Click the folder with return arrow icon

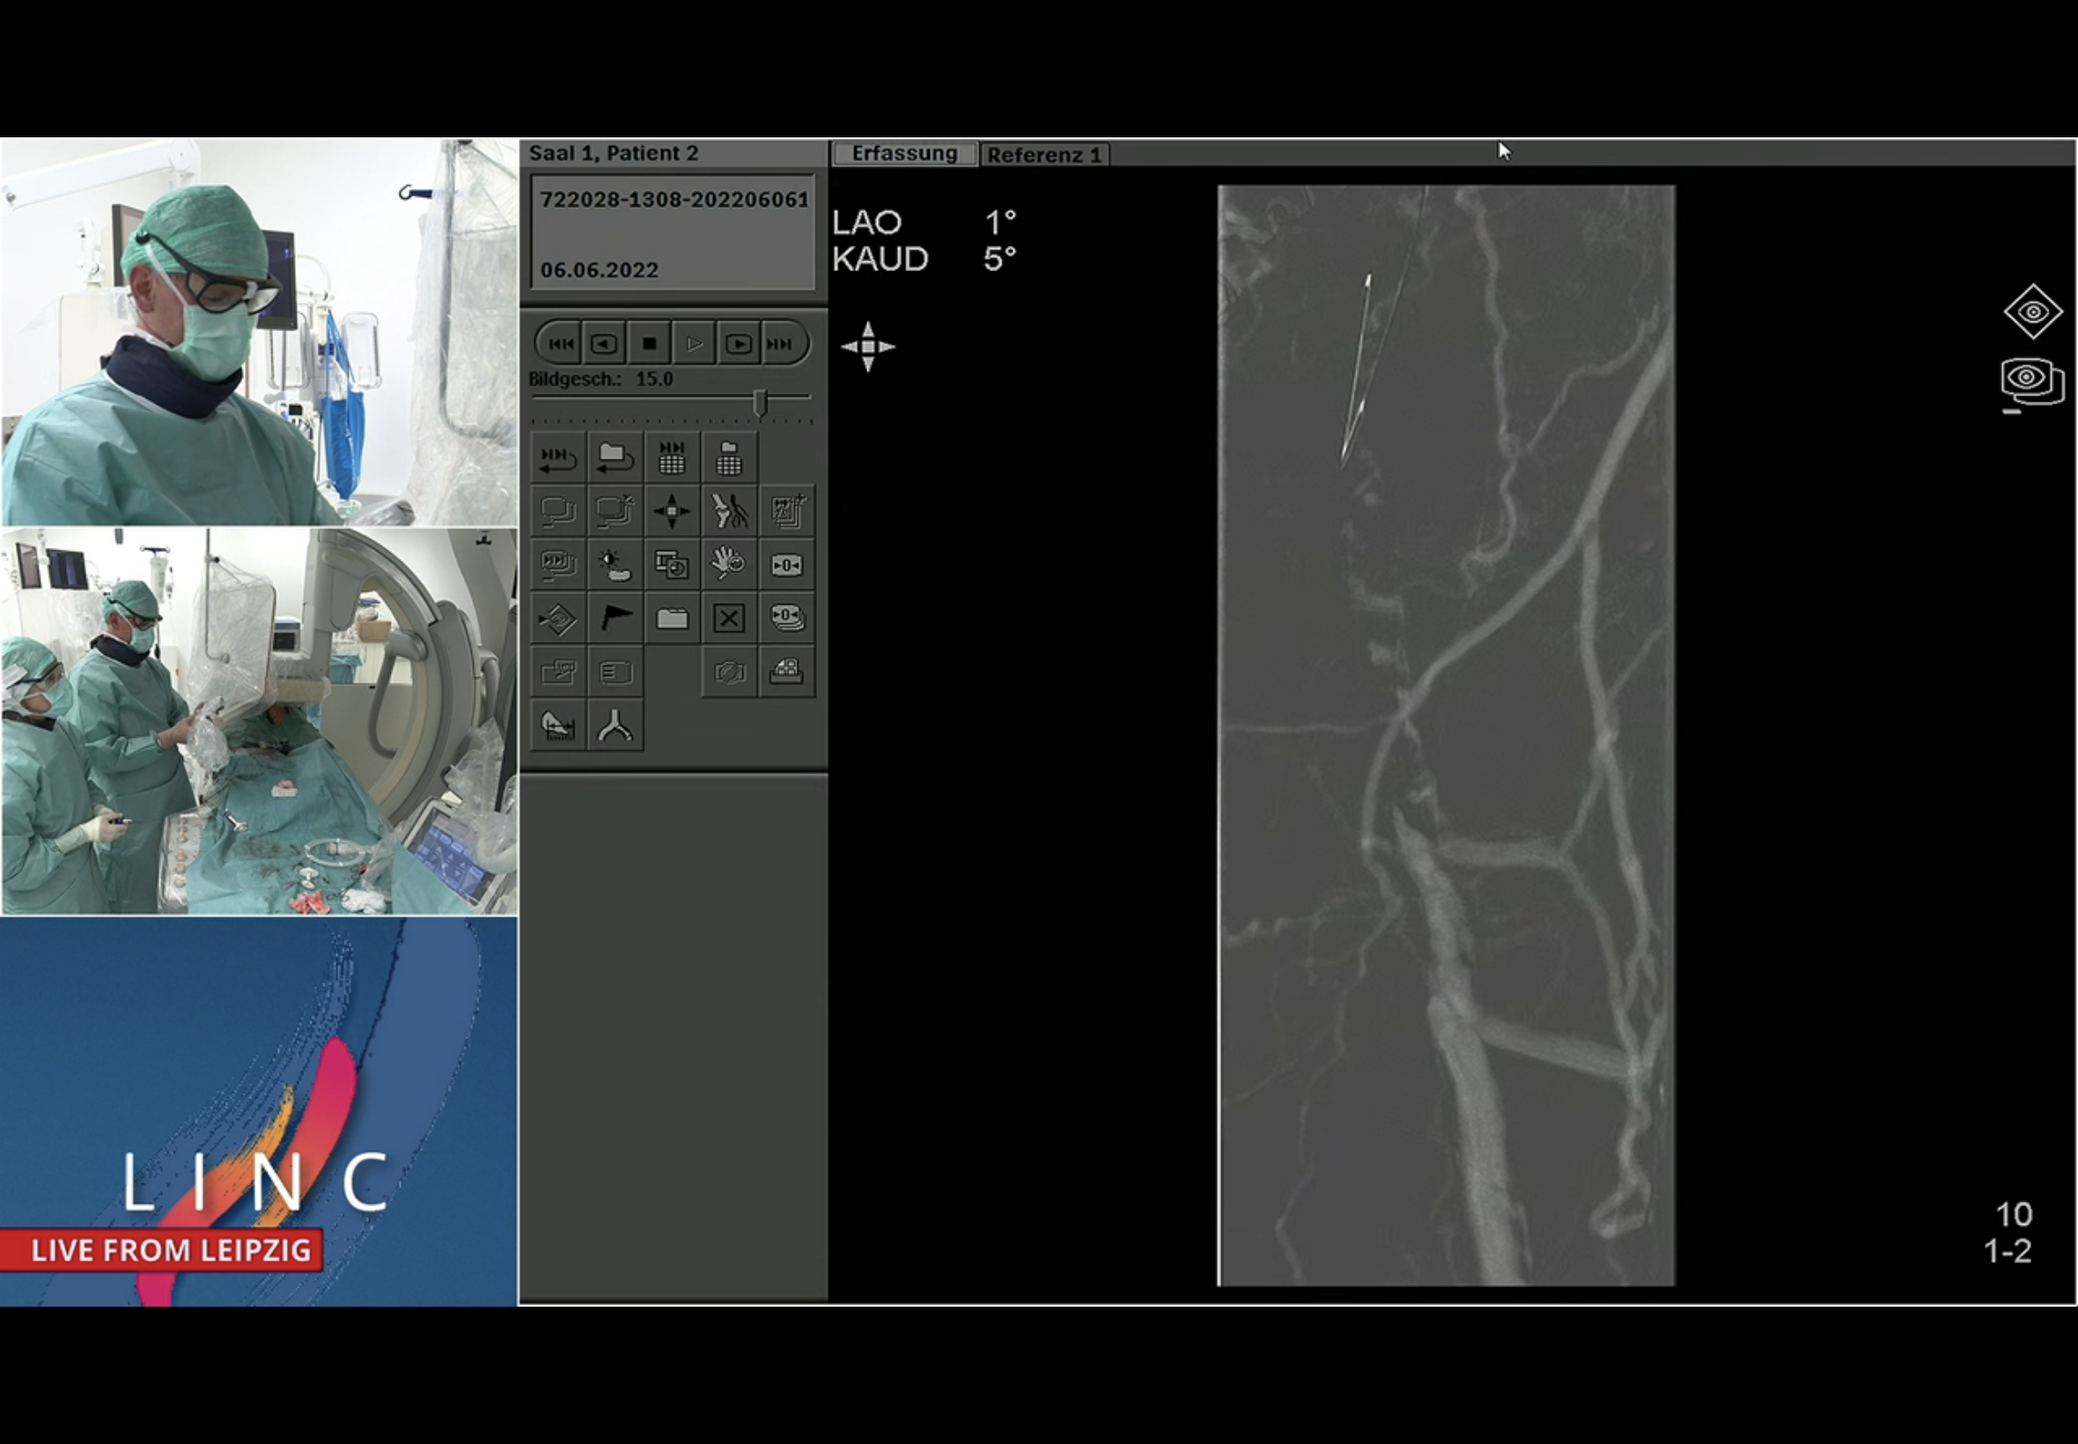pos(615,459)
